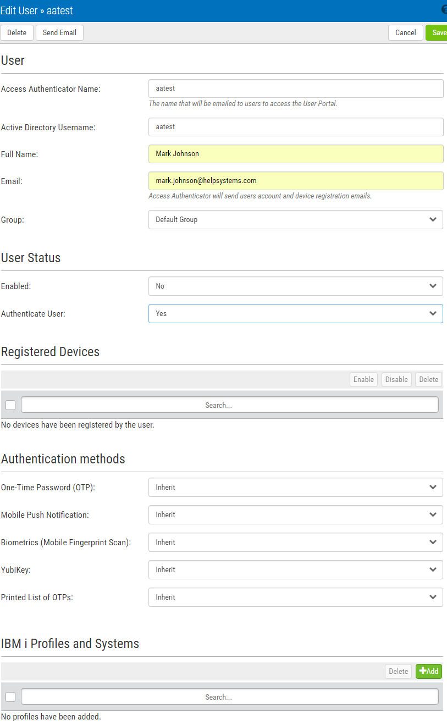Tick the Registered Devices select-all checkbox
447x725 pixels.
pos(10,405)
